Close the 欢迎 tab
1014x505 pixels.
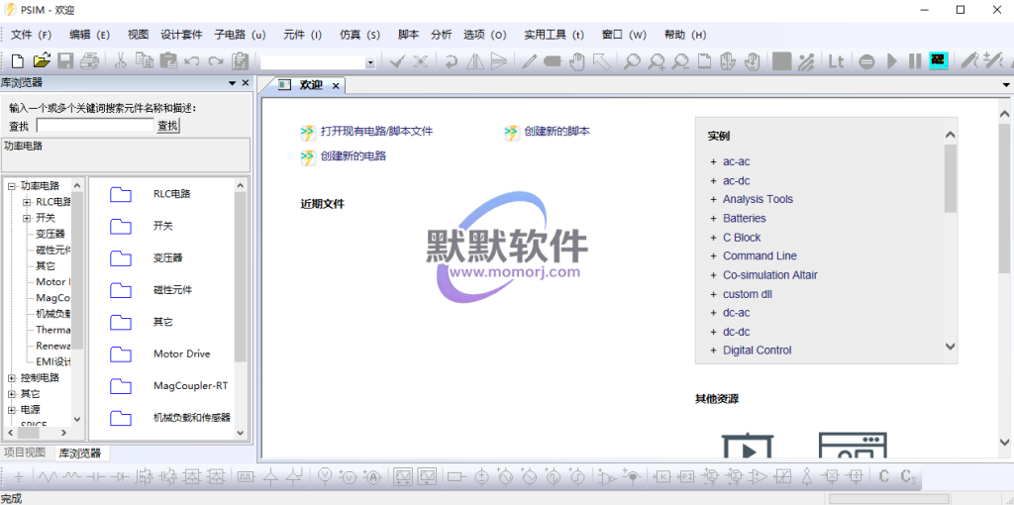pos(336,85)
